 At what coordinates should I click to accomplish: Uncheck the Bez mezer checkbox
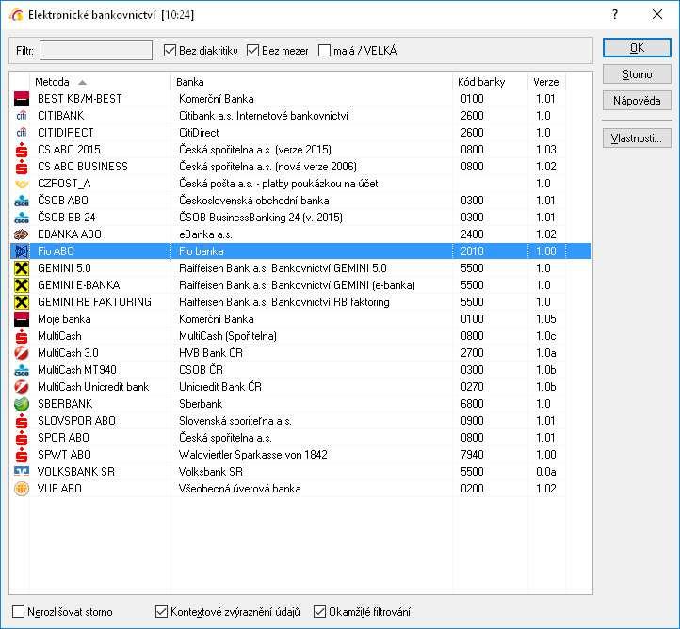coord(252,51)
